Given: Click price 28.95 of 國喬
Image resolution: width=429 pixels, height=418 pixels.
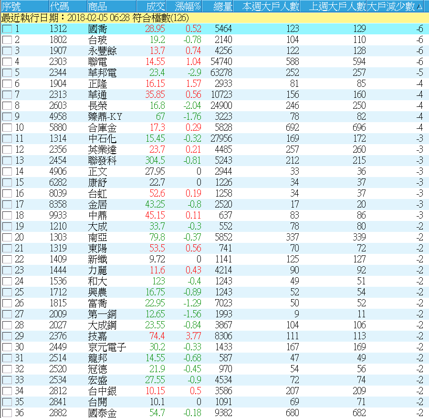Looking at the screenshot, I should 155,29.
